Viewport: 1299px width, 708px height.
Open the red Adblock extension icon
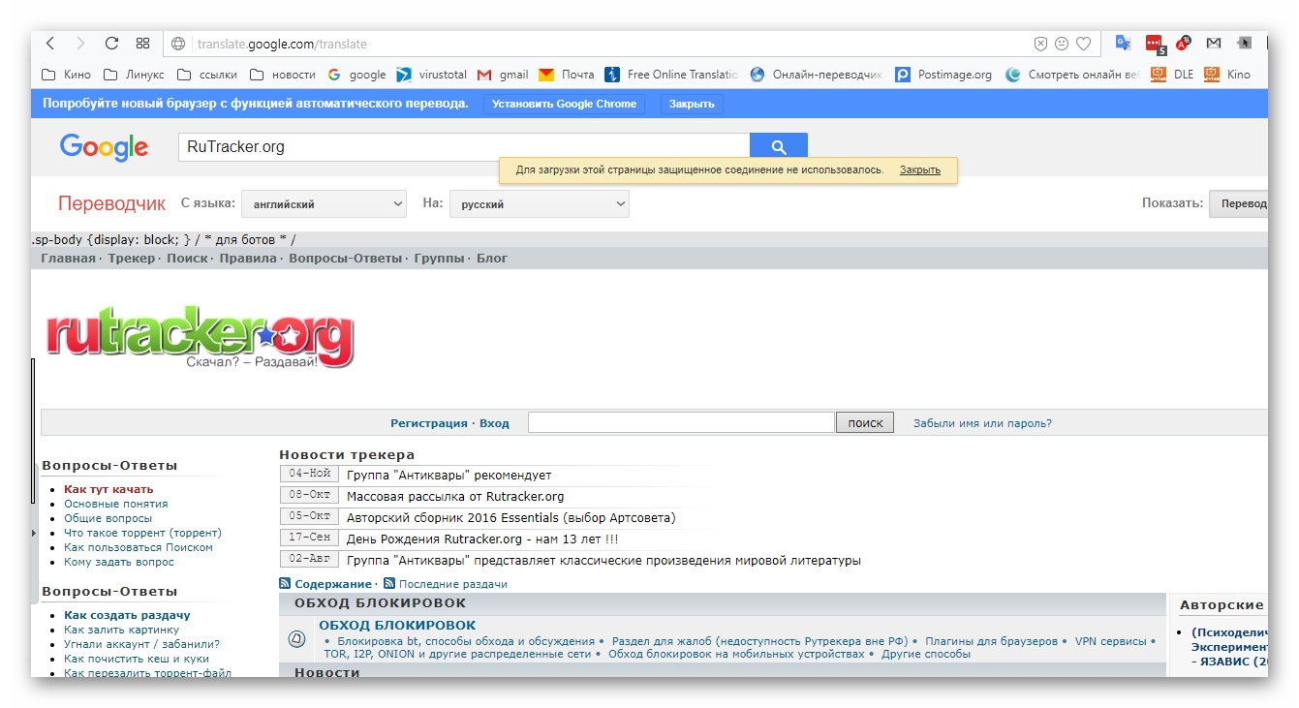(1183, 44)
